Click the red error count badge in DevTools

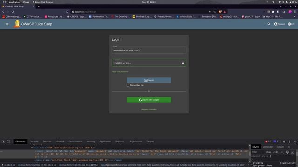[x=268, y=141]
